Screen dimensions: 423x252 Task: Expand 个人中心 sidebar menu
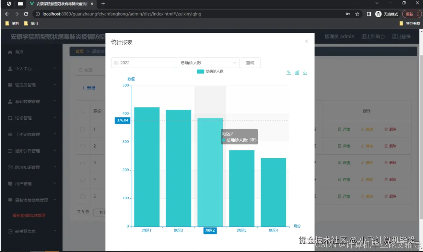[31, 69]
